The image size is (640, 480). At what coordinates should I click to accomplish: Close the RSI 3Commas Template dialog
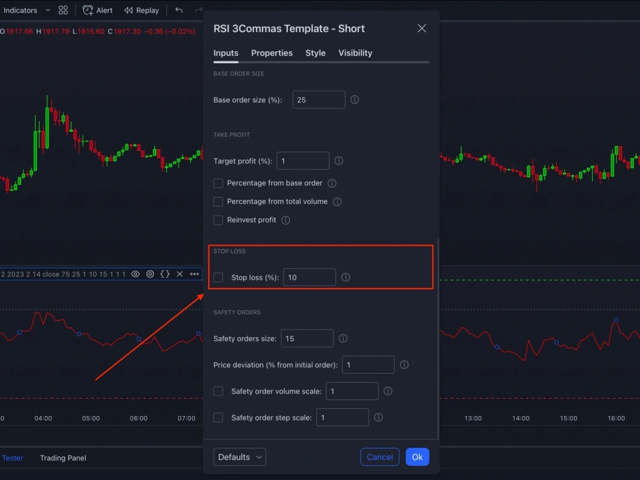click(422, 28)
